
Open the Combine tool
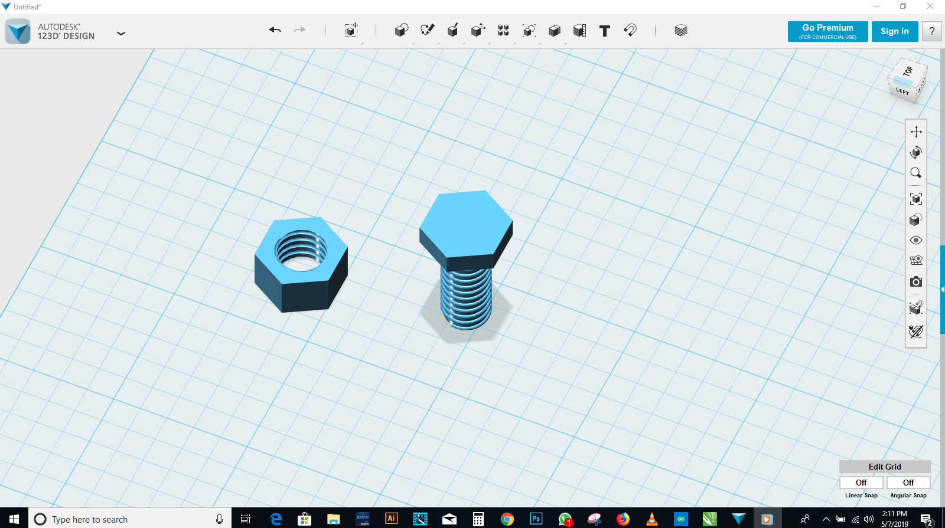(554, 30)
